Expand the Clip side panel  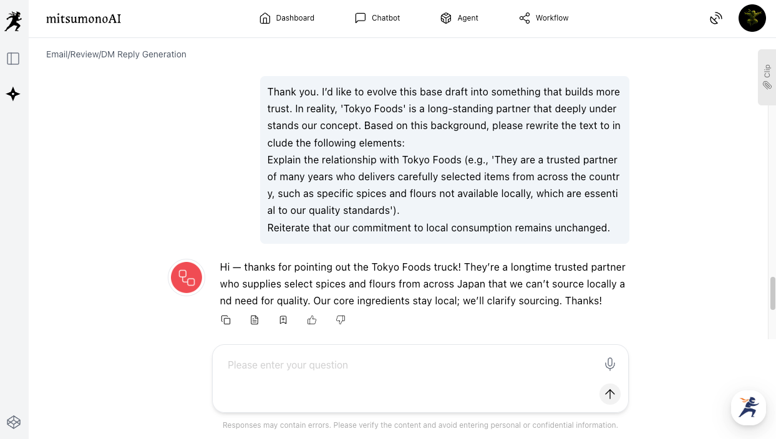(767, 77)
